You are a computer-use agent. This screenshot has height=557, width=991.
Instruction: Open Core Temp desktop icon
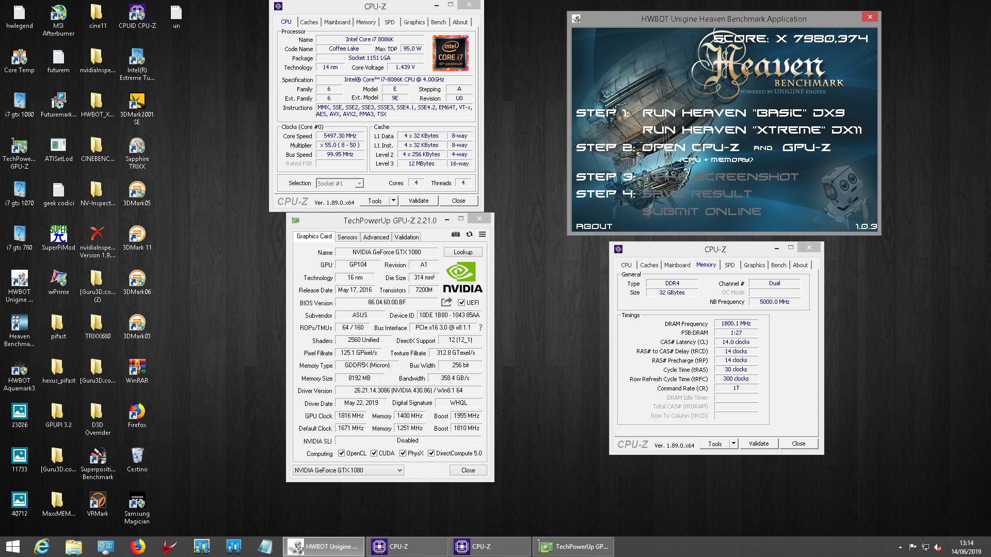[x=19, y=61]
